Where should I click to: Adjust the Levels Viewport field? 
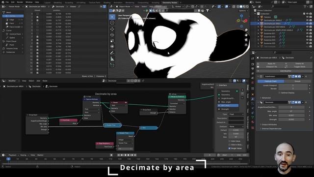point(293,85)
